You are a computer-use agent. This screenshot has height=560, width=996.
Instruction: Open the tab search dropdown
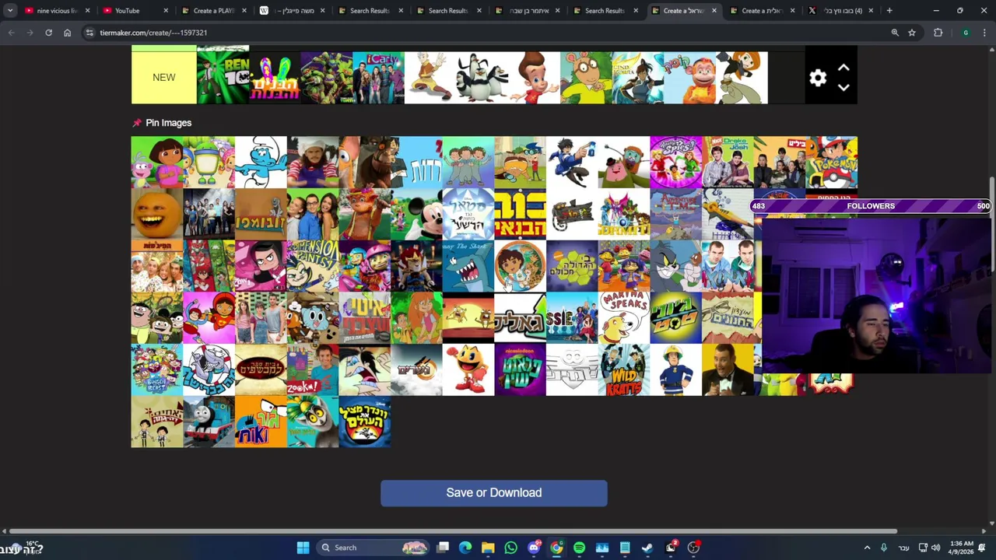pyautogui.click(x=10, y=11)
